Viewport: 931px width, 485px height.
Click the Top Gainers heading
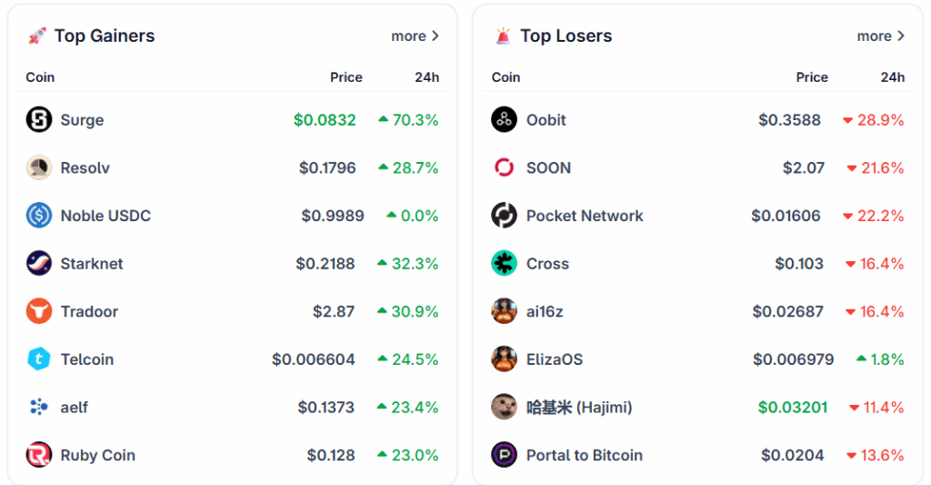(104, 36)
